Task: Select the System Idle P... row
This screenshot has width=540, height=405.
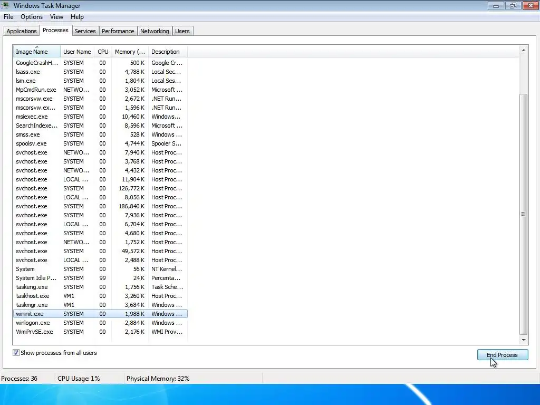Action: (x=100, y=277)
